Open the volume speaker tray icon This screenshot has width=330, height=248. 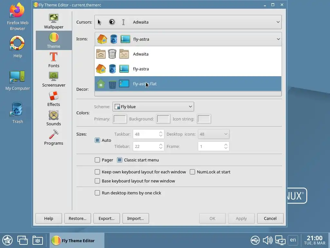pos(267,240)
